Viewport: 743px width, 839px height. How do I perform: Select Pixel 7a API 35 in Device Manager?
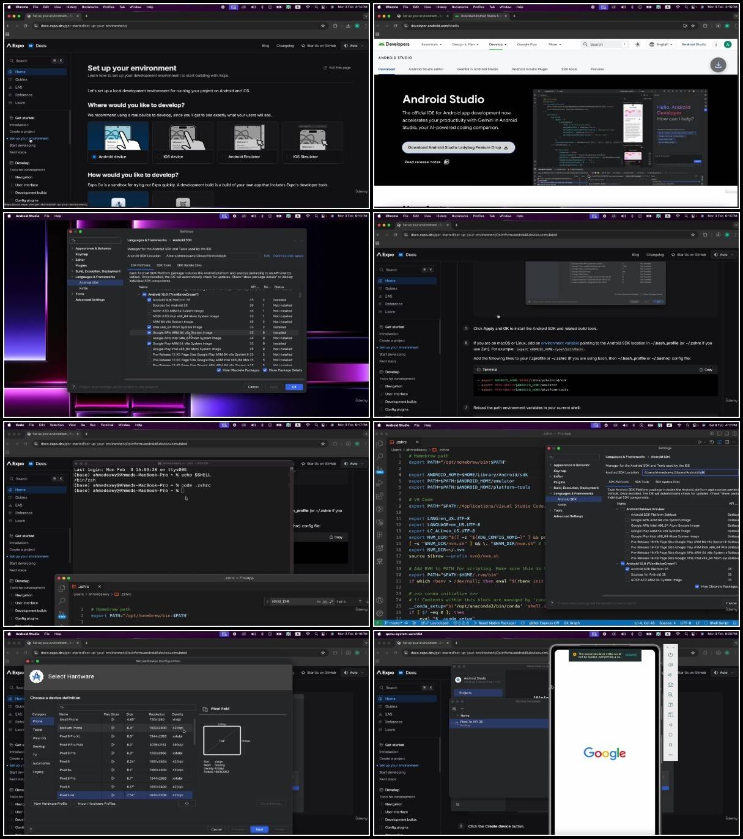(x=500, y=723)
